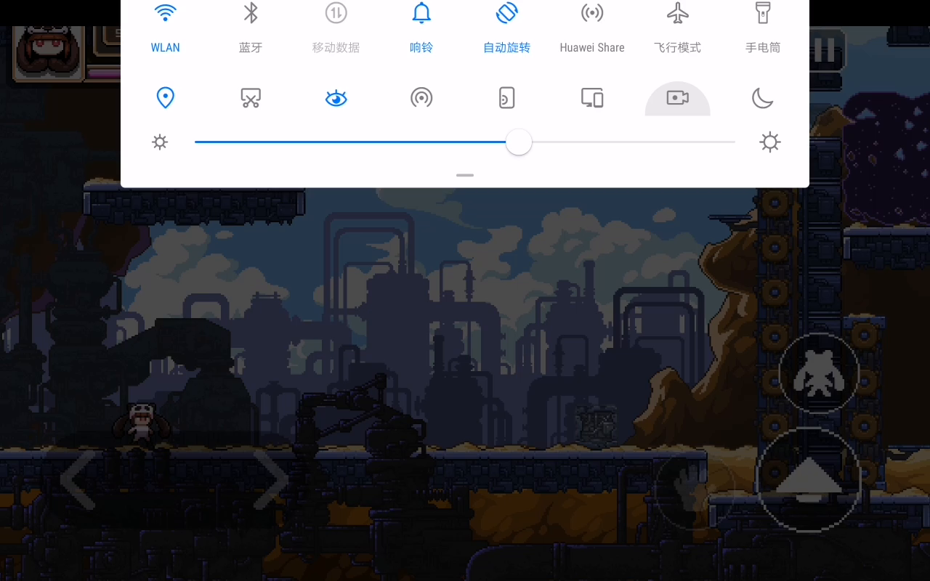Viewport: 930px width, 581px height.
Task: Click the 手电筒 text label
Action: pyautogui.click(x=763, y=47)
